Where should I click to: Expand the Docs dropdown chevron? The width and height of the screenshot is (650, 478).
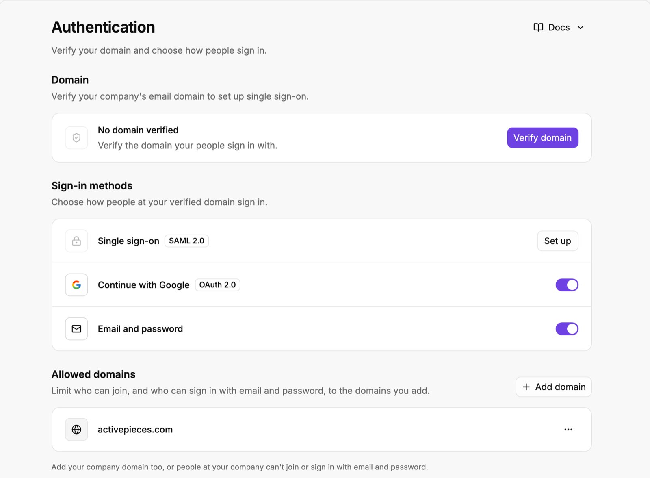(x=581, y=27)
